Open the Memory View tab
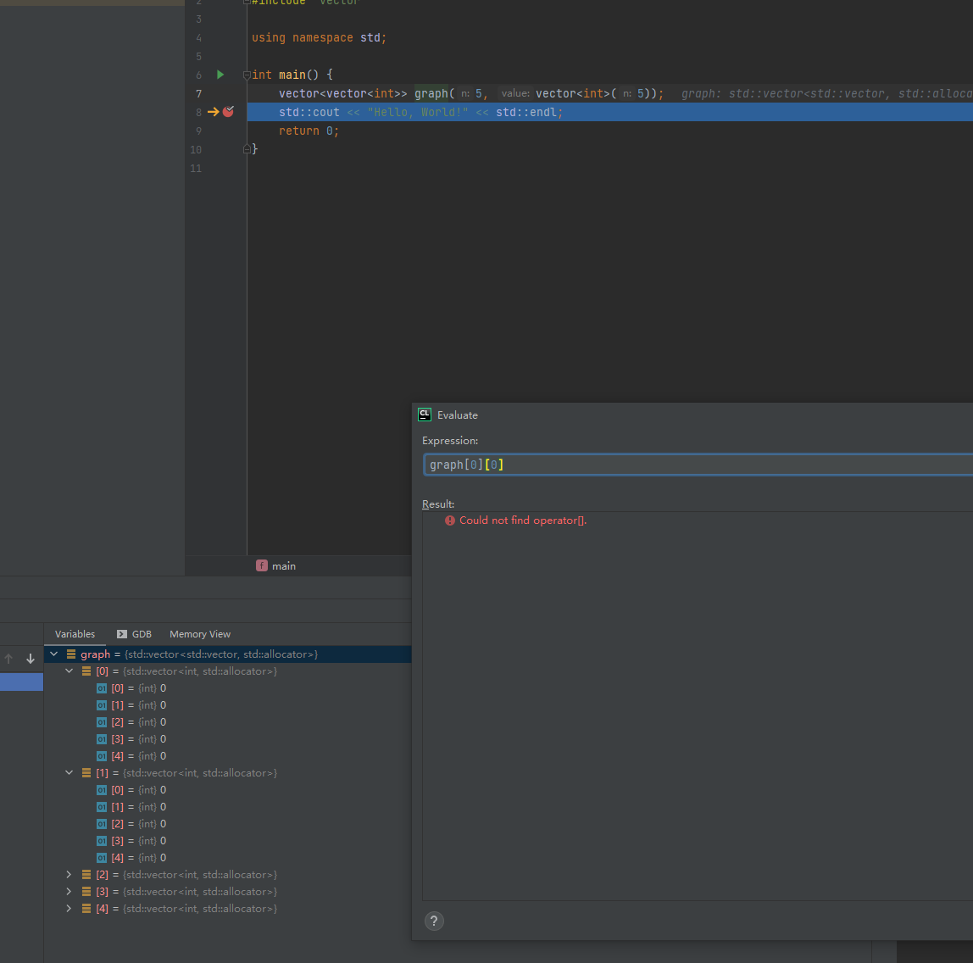This screenshot has height=963, width=973. 200,634
